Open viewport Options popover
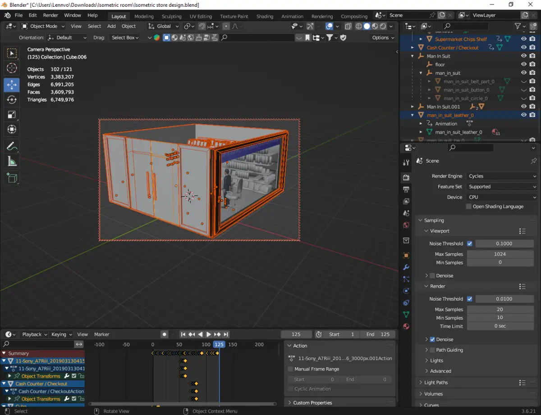 tap(383, 38)
